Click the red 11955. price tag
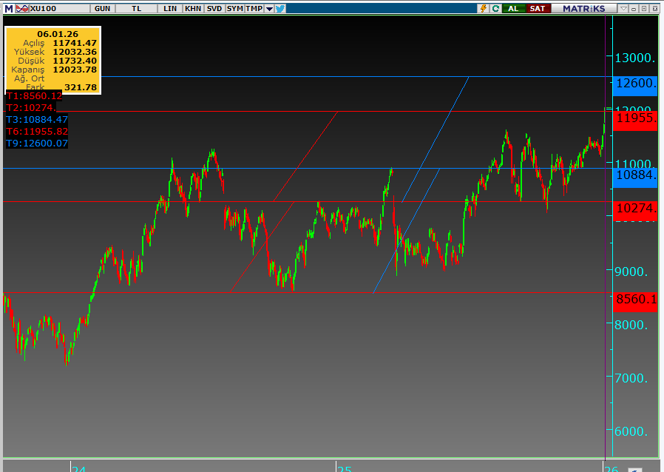The height and width of the screenshot is (472, 664). 635,121
